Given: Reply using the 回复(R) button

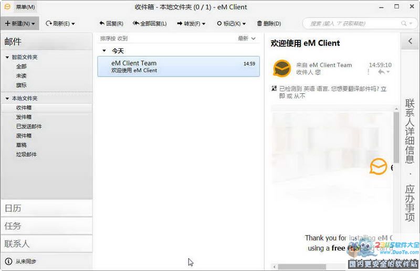Looking at the screenshot, I should [111, 24].
